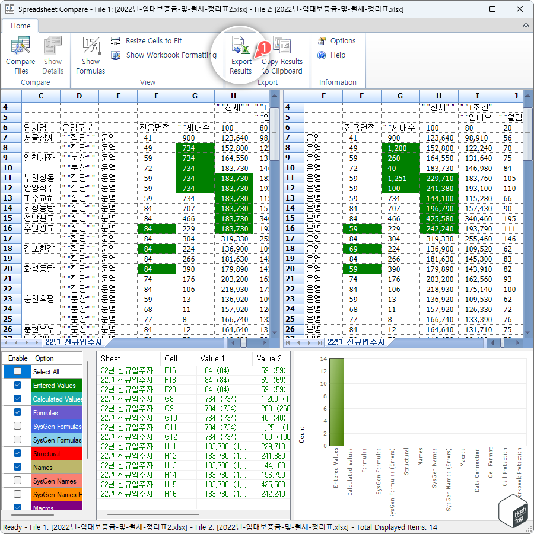
Task: Click the Value 2 column header
Action: pyautogui.click(x=271, y=358)
